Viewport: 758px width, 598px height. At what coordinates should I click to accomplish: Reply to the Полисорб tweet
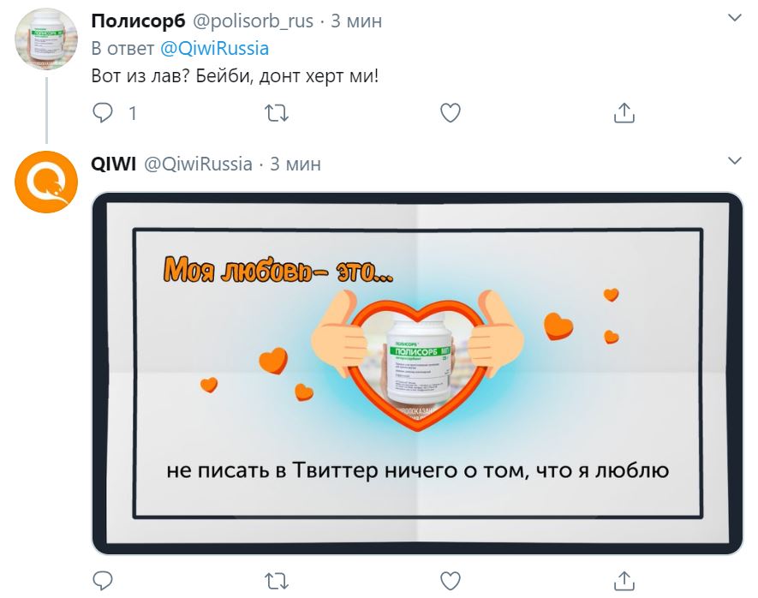103,113
